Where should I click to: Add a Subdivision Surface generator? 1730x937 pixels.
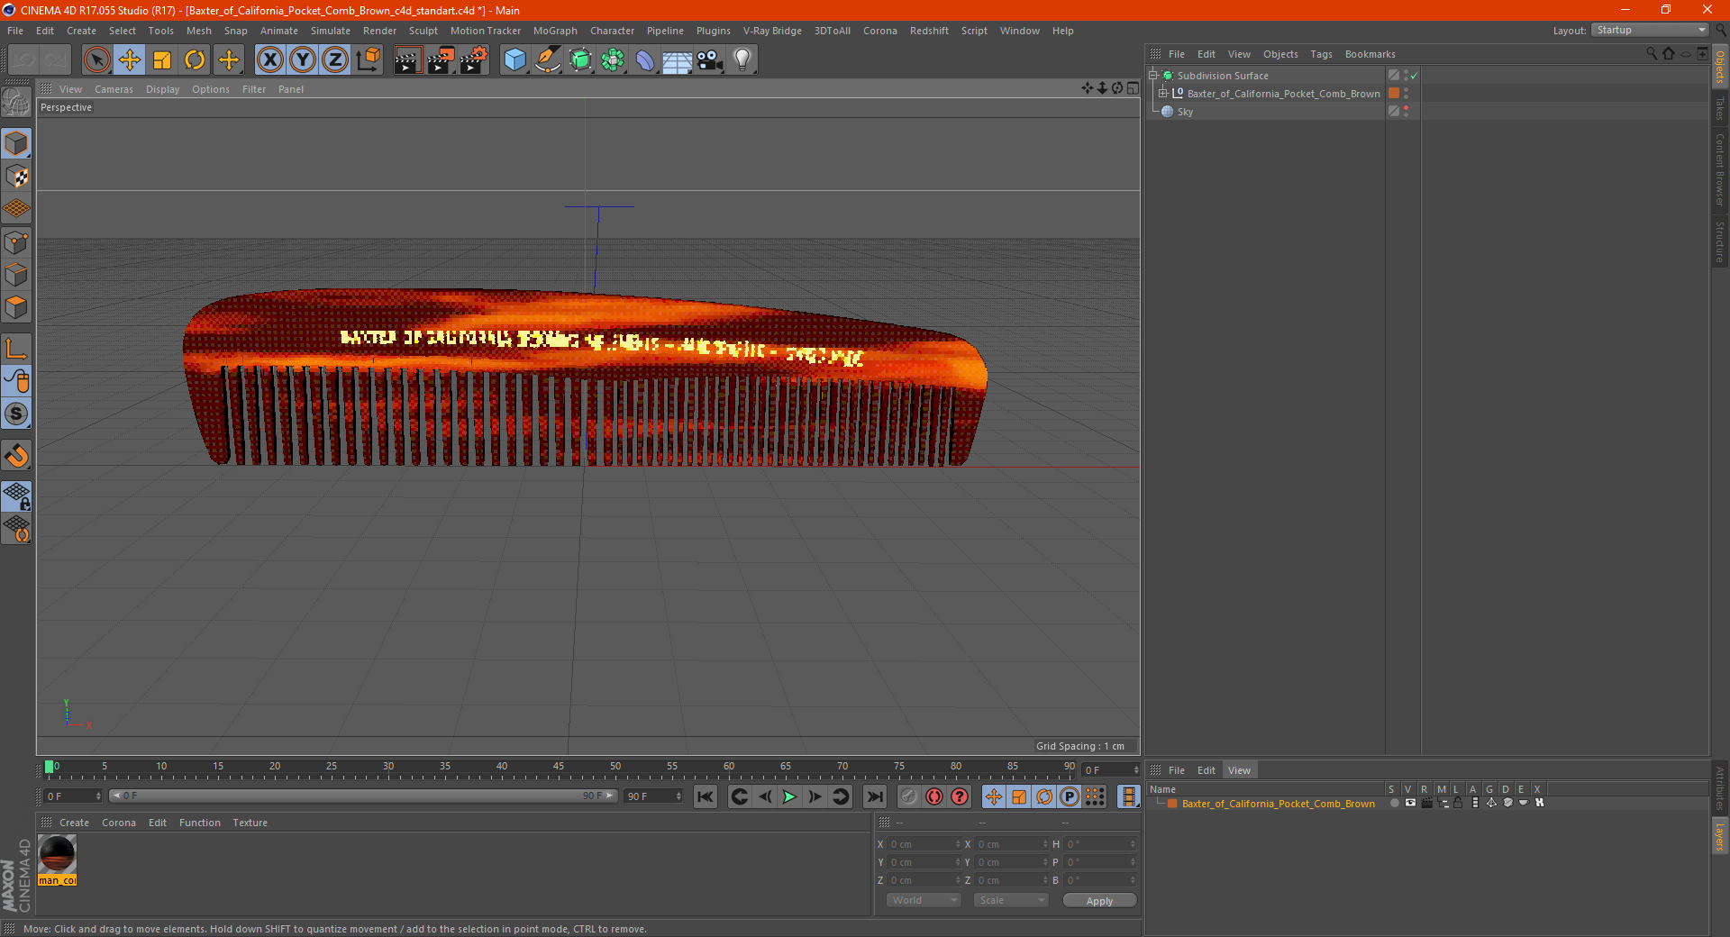pyautogui.click(x=580, y=60)
